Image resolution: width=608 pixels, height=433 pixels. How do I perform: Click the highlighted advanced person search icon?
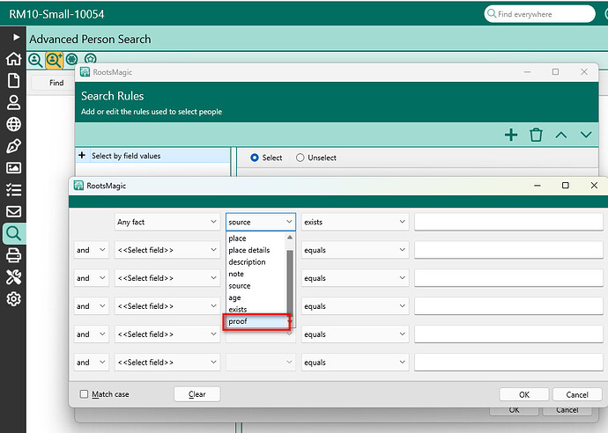point(55,60)
